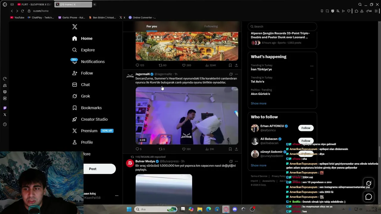
Task: Click the heart icon in address bar
Action: click(x=349, y=11)
